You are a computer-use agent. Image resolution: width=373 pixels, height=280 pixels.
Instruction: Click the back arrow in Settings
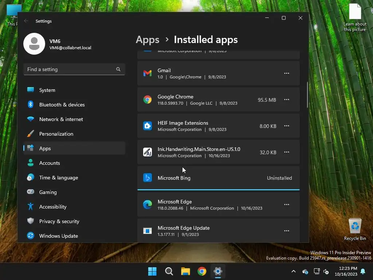pyautogui.click(x=26, y=21)
